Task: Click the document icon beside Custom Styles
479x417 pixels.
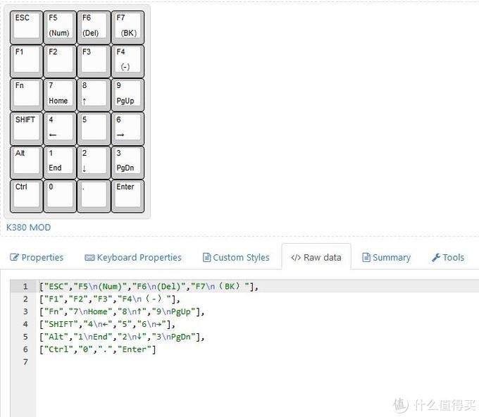Action: [206, 258]
